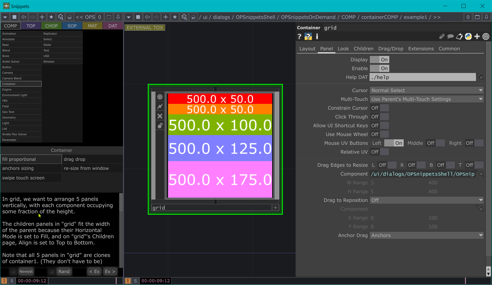Screen dimensions: 492x285
Task: Click the speech bubble comment icon
Action: point(450,36)
